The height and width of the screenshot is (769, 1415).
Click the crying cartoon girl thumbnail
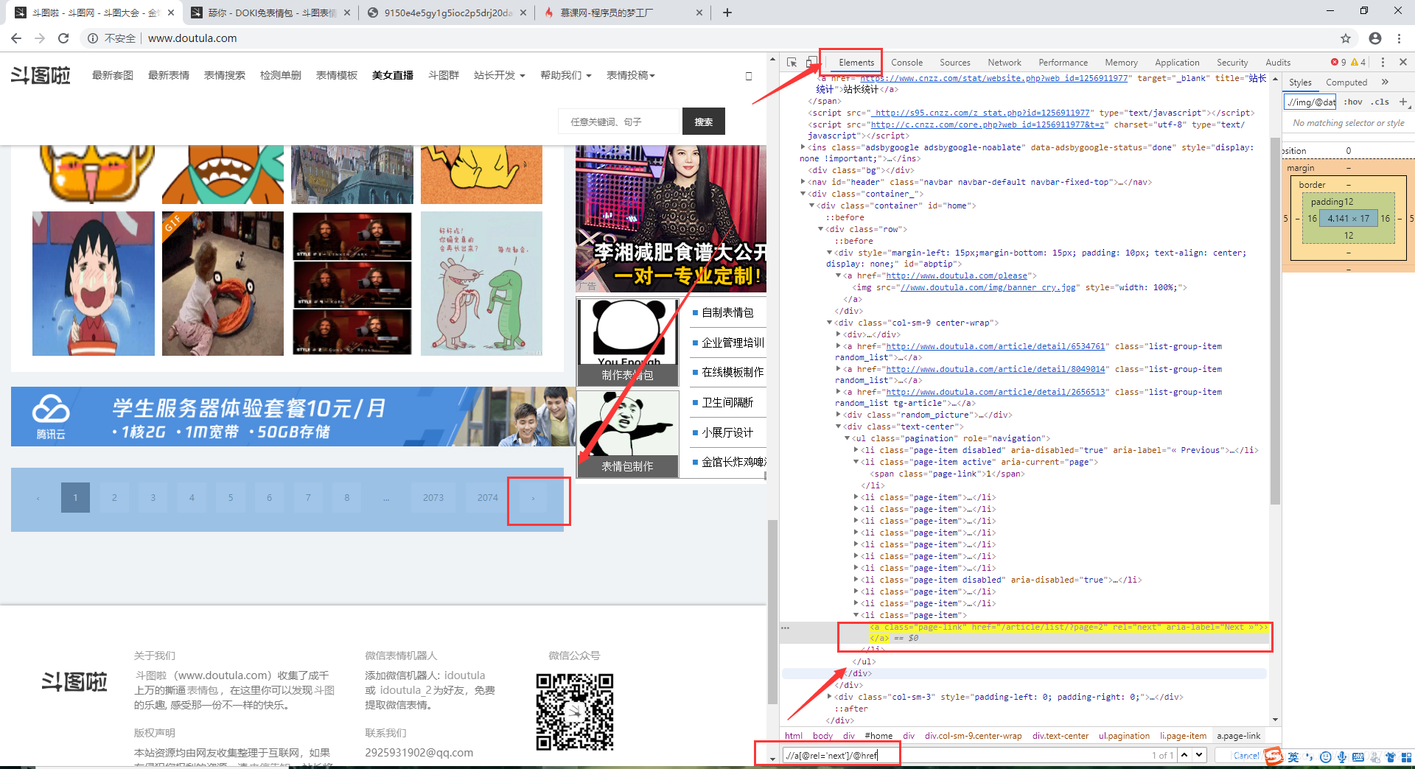click(94, 284)
